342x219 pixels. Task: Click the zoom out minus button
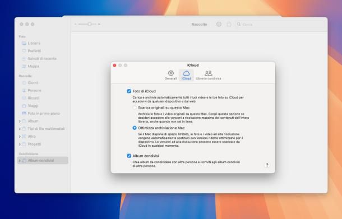coord(76,24)
